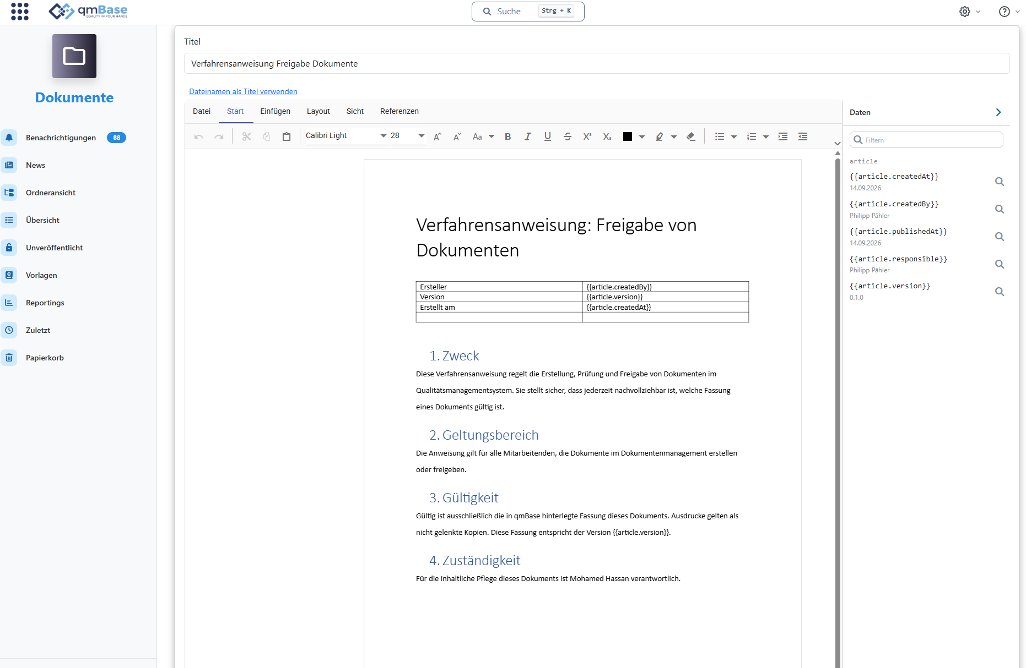Click the numbered list icon

752,136
